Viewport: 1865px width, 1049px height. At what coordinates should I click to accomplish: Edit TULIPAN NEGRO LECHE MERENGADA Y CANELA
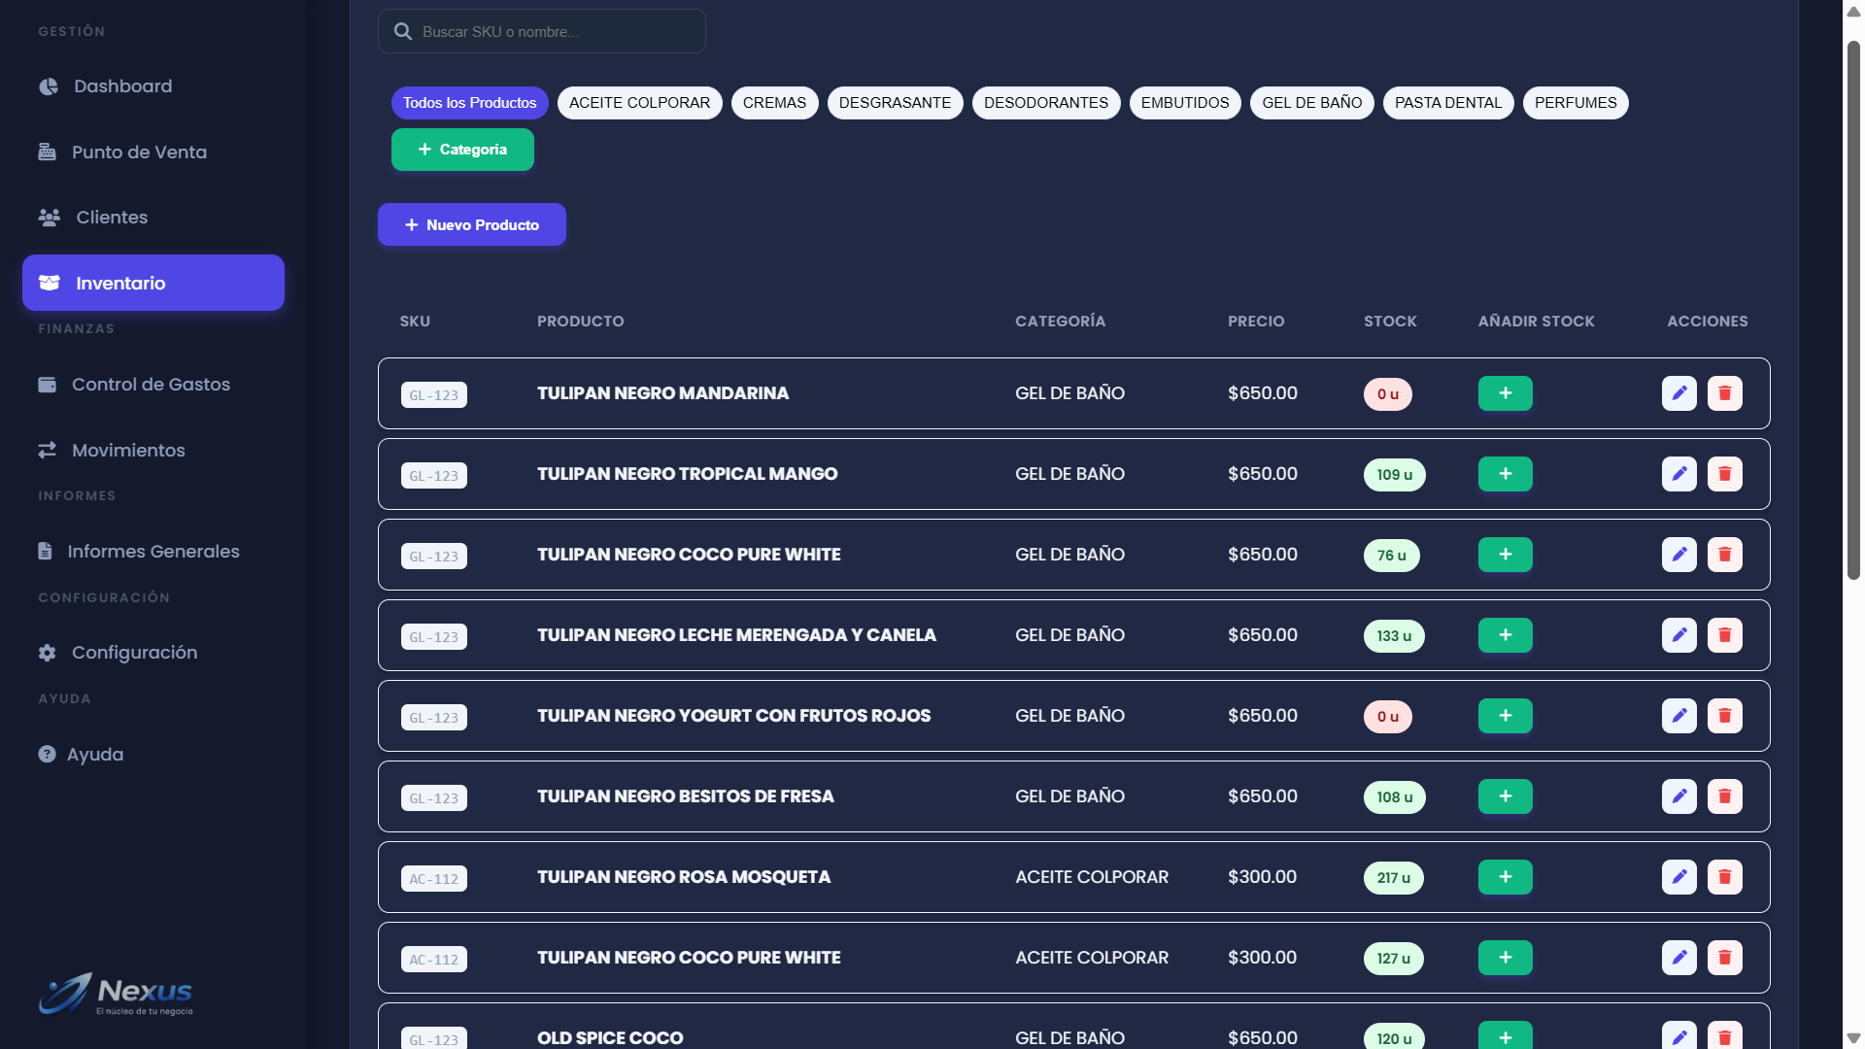1678,635
